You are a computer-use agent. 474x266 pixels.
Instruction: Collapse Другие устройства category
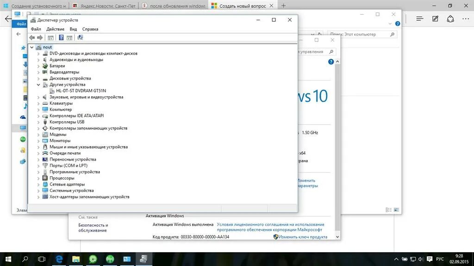coord(38,85)
